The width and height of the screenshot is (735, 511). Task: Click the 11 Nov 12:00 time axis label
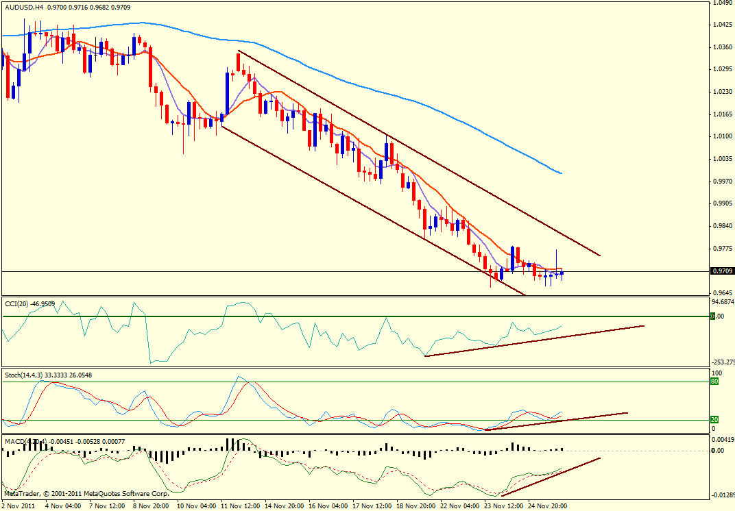[239, 506]
